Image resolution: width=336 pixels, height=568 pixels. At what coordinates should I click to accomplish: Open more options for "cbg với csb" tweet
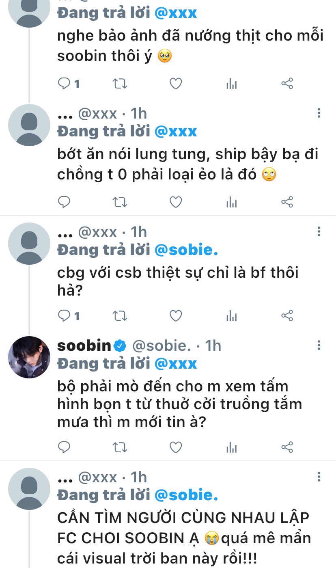click(319, 232)
